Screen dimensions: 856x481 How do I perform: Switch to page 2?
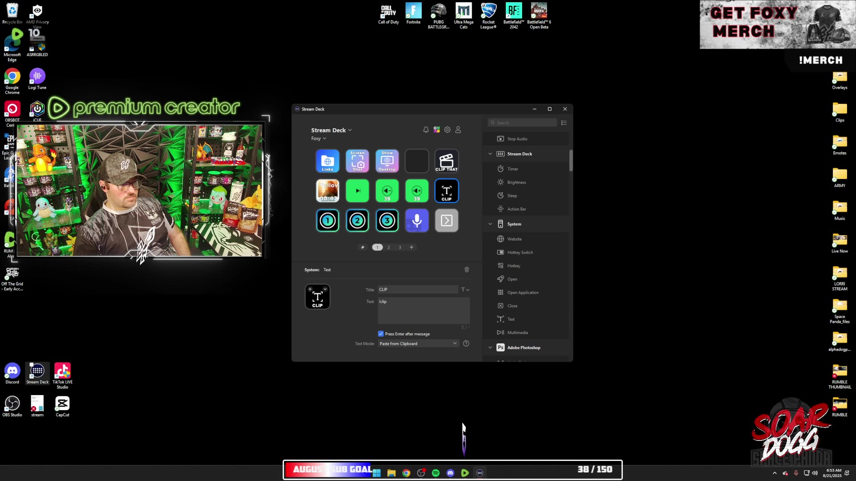pyautogui.click(x=388, y=247)
